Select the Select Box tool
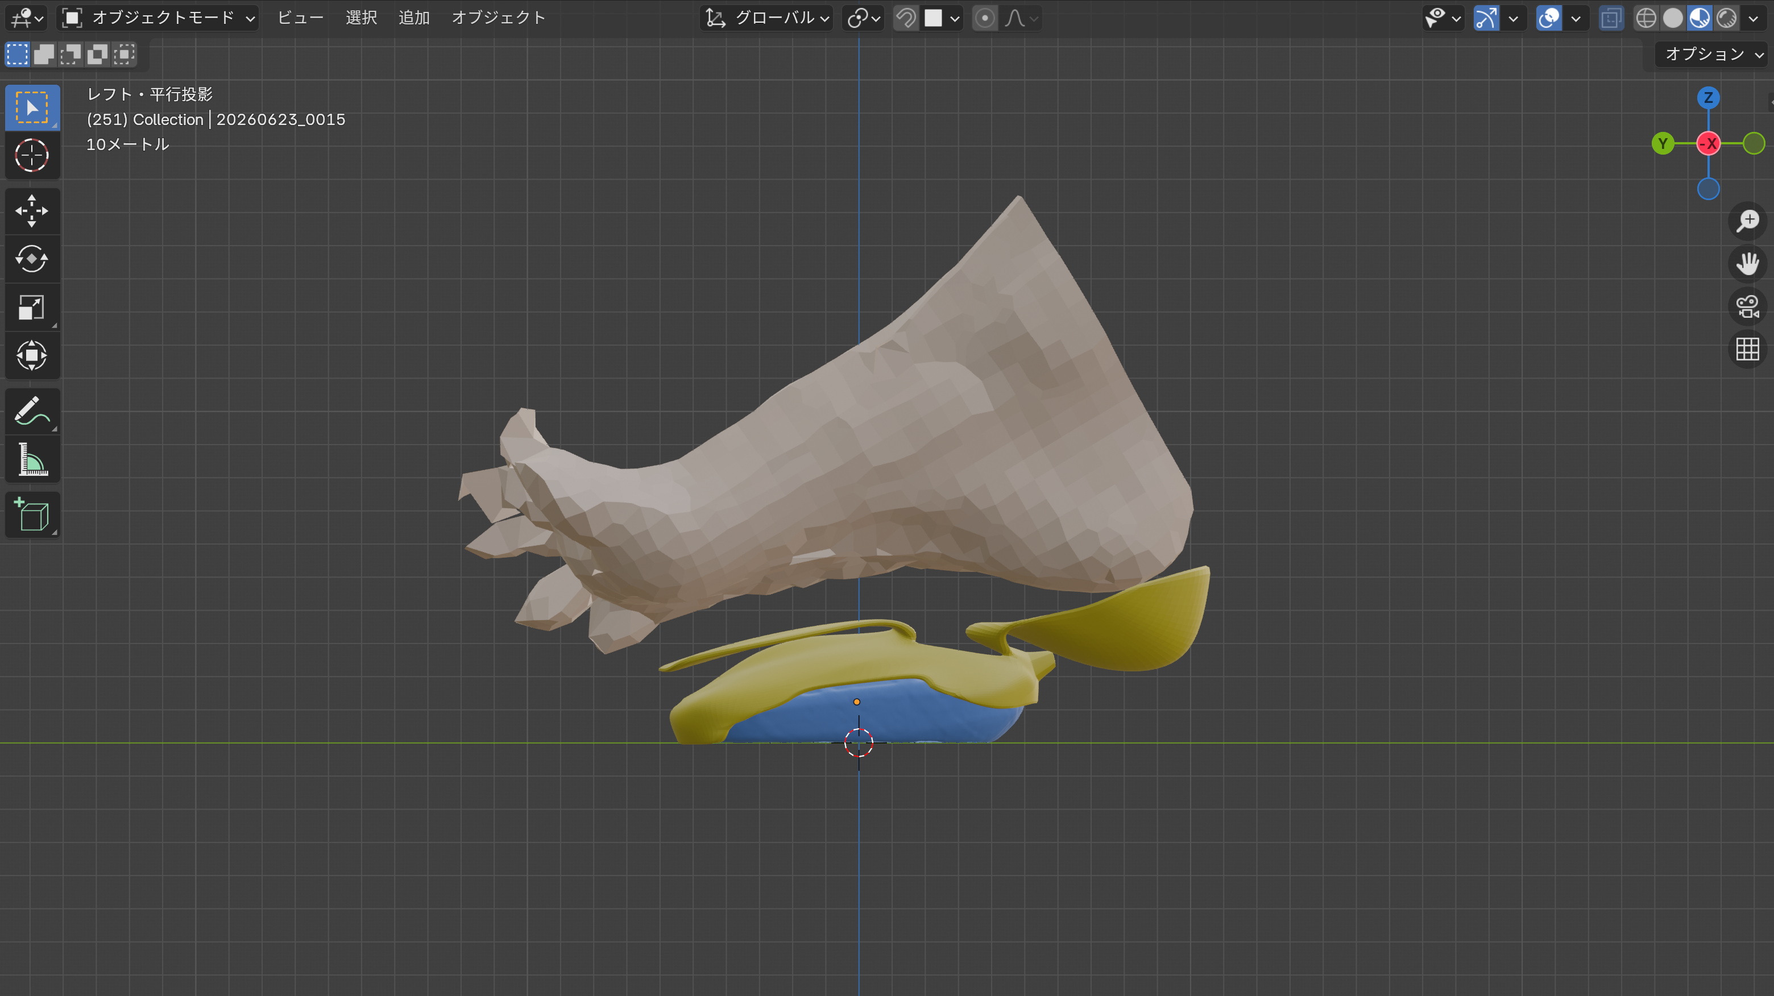1774x996 pixels. pos(32,107)
